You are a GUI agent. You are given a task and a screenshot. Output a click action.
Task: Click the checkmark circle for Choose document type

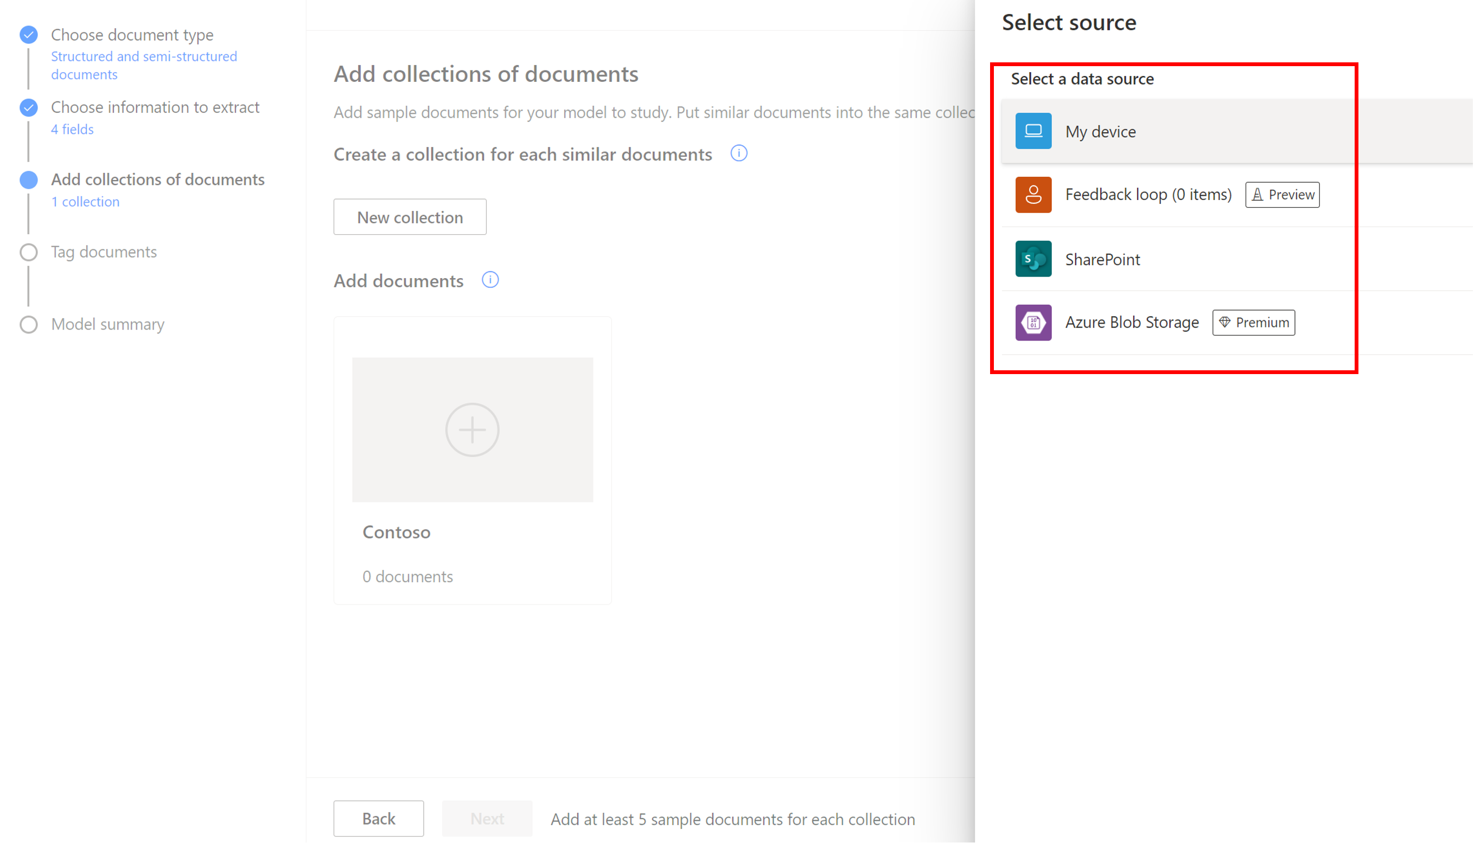(x=28, y=34)
